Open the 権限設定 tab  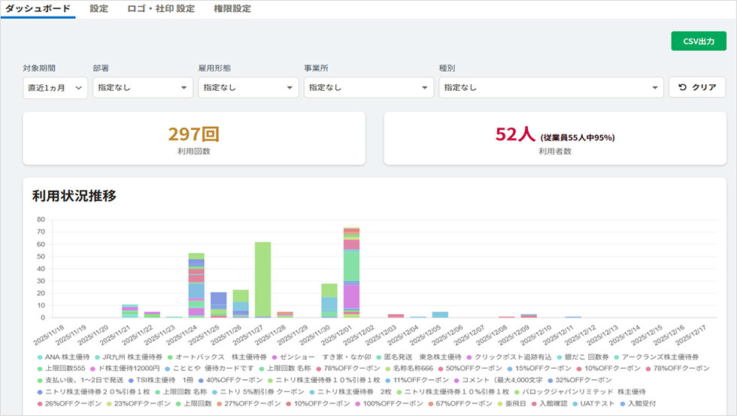tap(232, 9)
